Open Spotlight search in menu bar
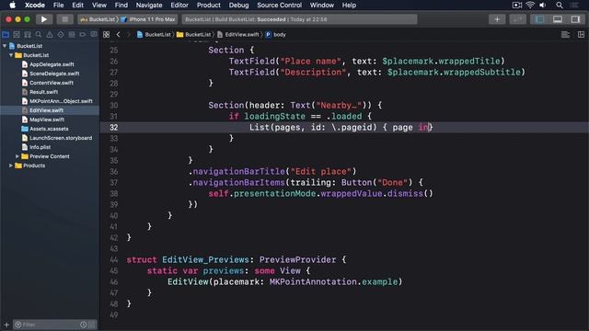589x331 pixels. (x=560, y=6)
